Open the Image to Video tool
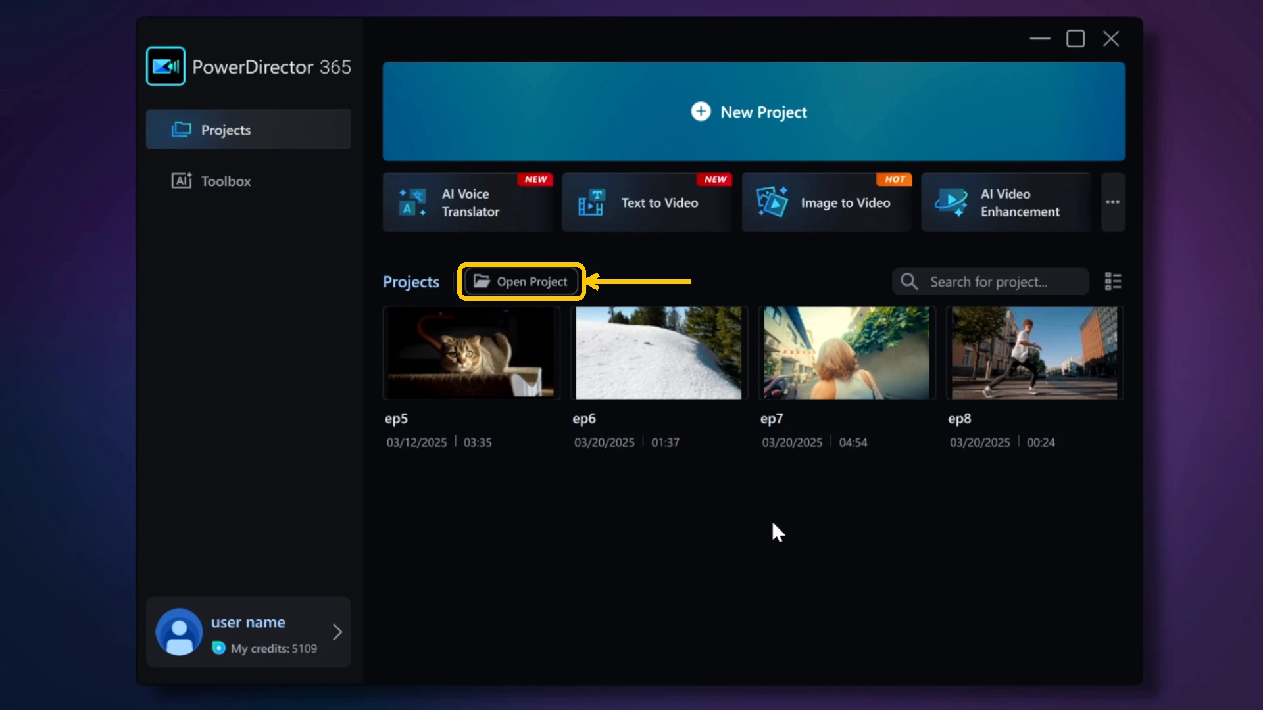 826,202
